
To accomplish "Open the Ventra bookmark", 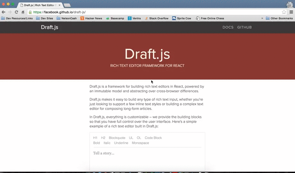I will (134, 18).
